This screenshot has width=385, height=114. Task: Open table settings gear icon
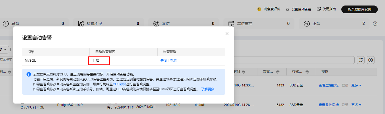click(371, 60)
